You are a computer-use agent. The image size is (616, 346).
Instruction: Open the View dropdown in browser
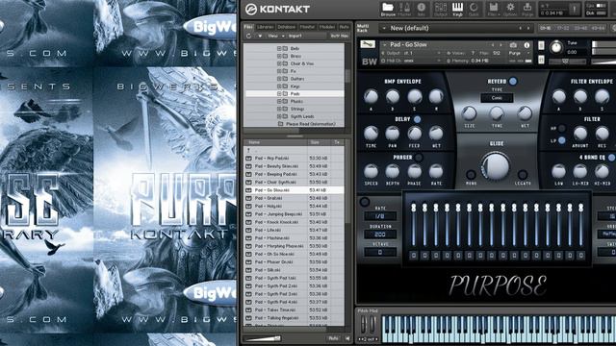click(x=275, y=36)
